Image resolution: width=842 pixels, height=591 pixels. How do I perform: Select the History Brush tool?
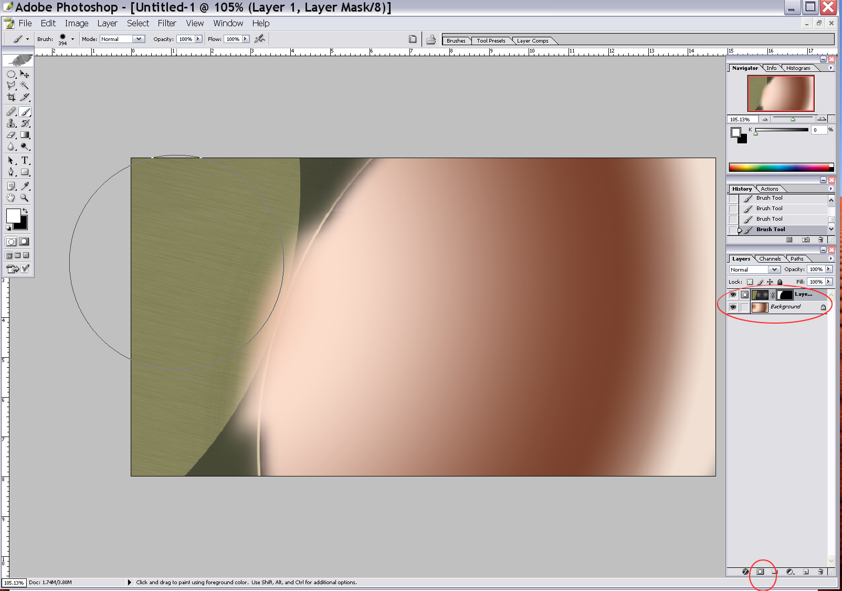coord(25,123)
